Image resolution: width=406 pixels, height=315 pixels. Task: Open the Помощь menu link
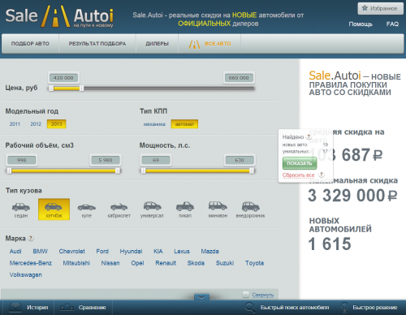pyautogui.click(x=361, y=24)
